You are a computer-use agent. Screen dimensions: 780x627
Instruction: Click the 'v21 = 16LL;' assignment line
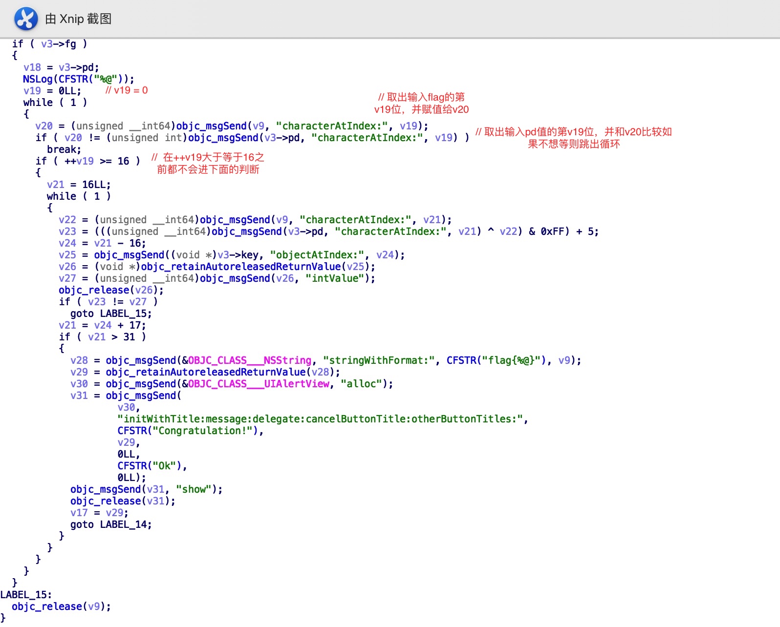[x=79, y=185]
